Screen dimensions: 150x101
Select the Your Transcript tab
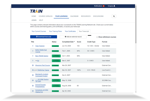pyautogui.click(x=84, y=31)
